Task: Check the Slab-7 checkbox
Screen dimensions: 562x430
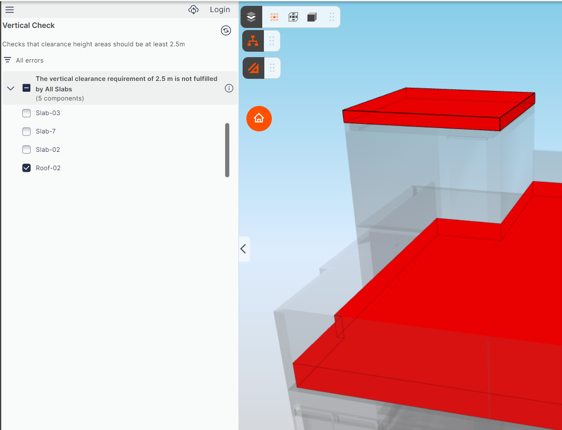Action: [x=26, y=131]
